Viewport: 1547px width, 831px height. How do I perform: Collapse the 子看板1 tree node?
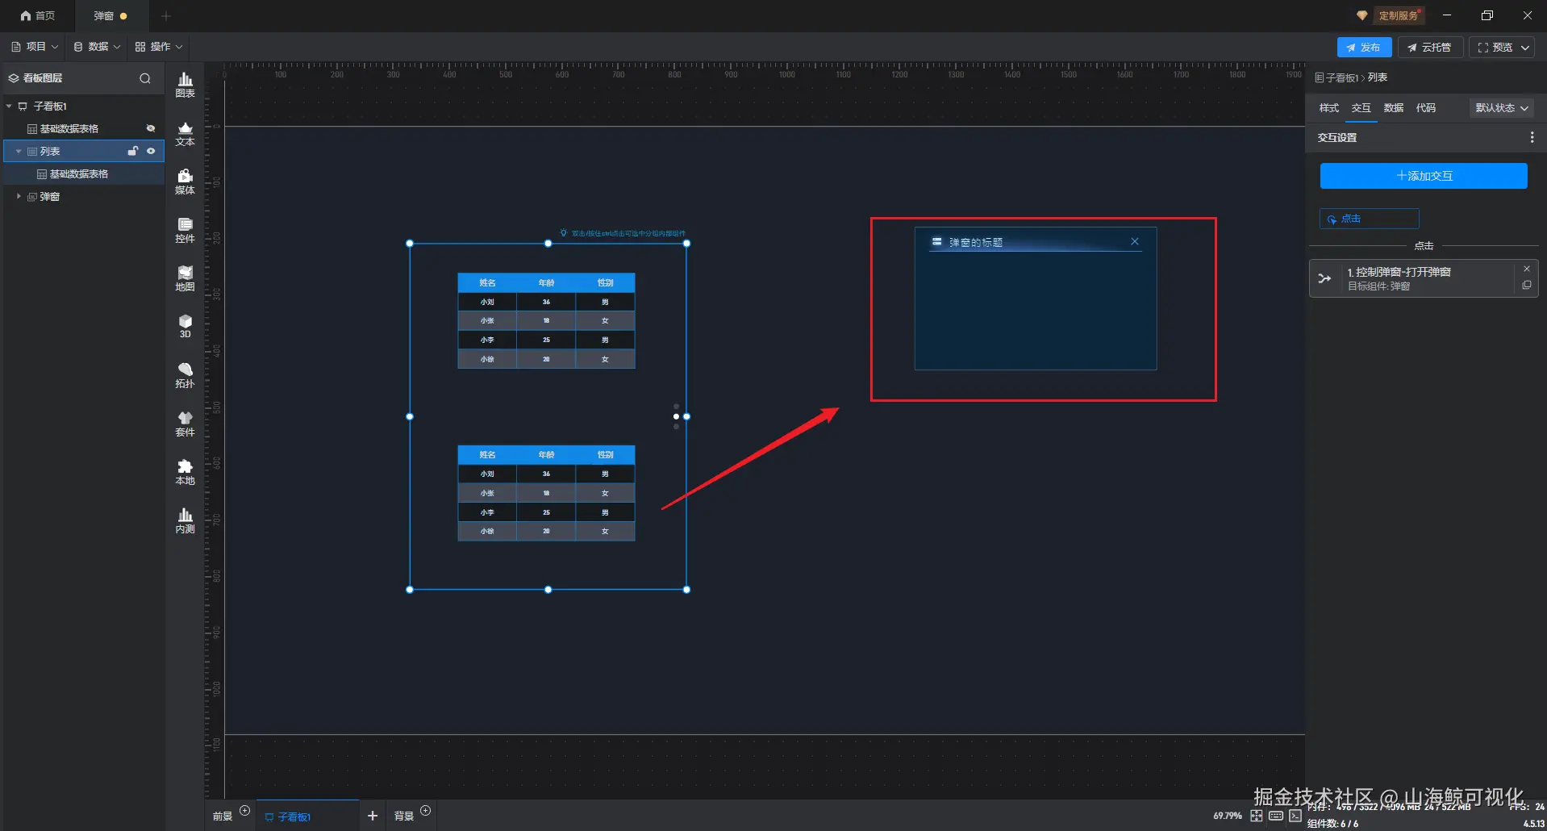[x=9, y=106]
